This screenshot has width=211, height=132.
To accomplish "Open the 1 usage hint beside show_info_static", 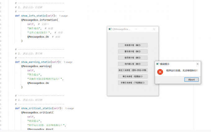I will tap(63, 16).
